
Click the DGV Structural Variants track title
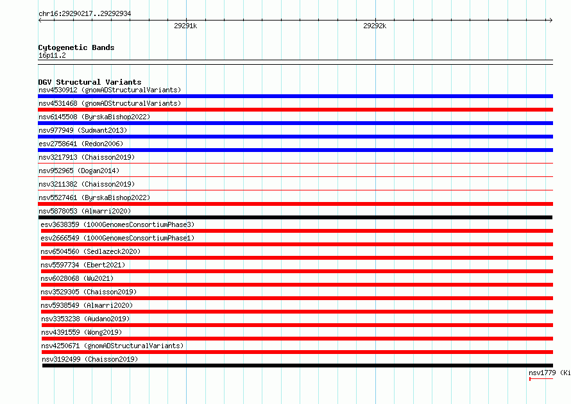click(x=90, y=82)
